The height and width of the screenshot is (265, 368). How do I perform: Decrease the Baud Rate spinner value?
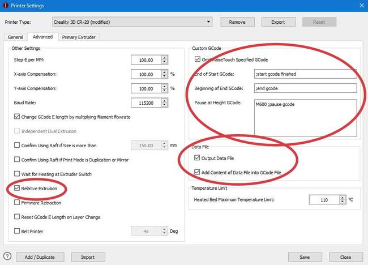click(164, 105)
